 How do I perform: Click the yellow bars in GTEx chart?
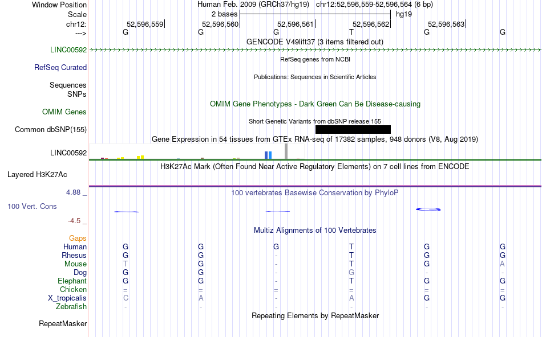140,157
